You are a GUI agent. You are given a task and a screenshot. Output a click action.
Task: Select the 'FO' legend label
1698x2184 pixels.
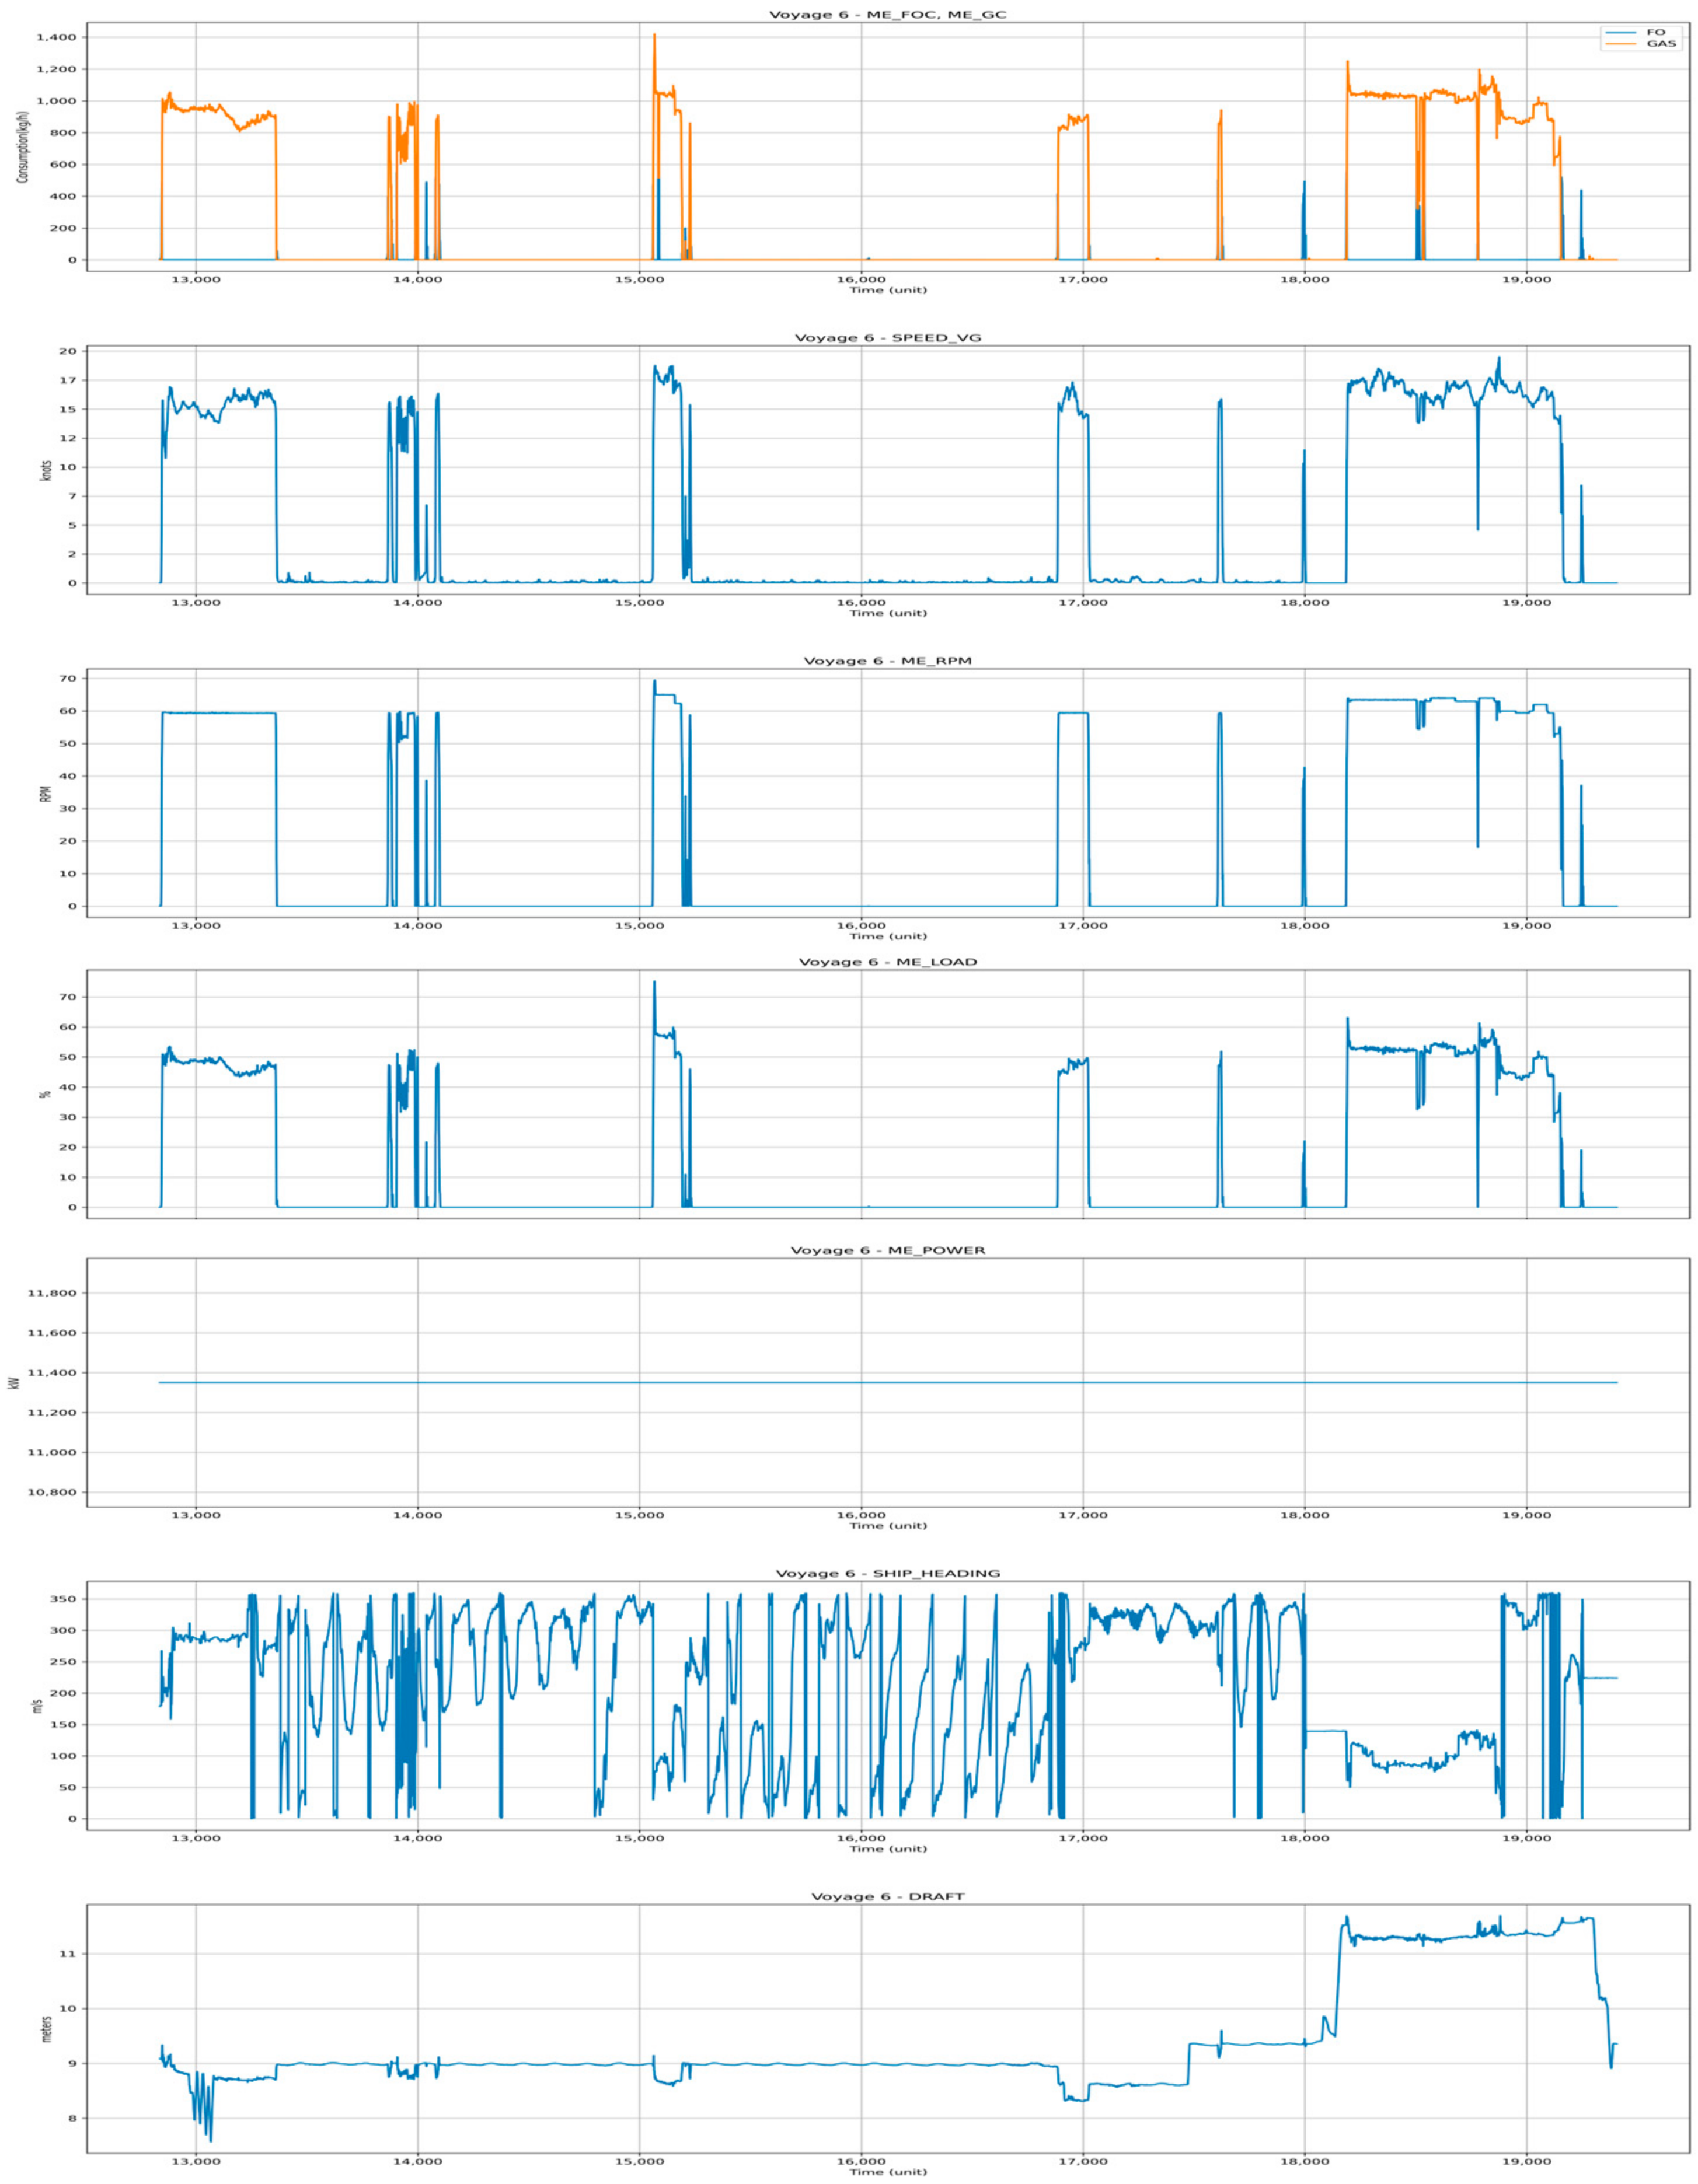[x=1656, y=32]
